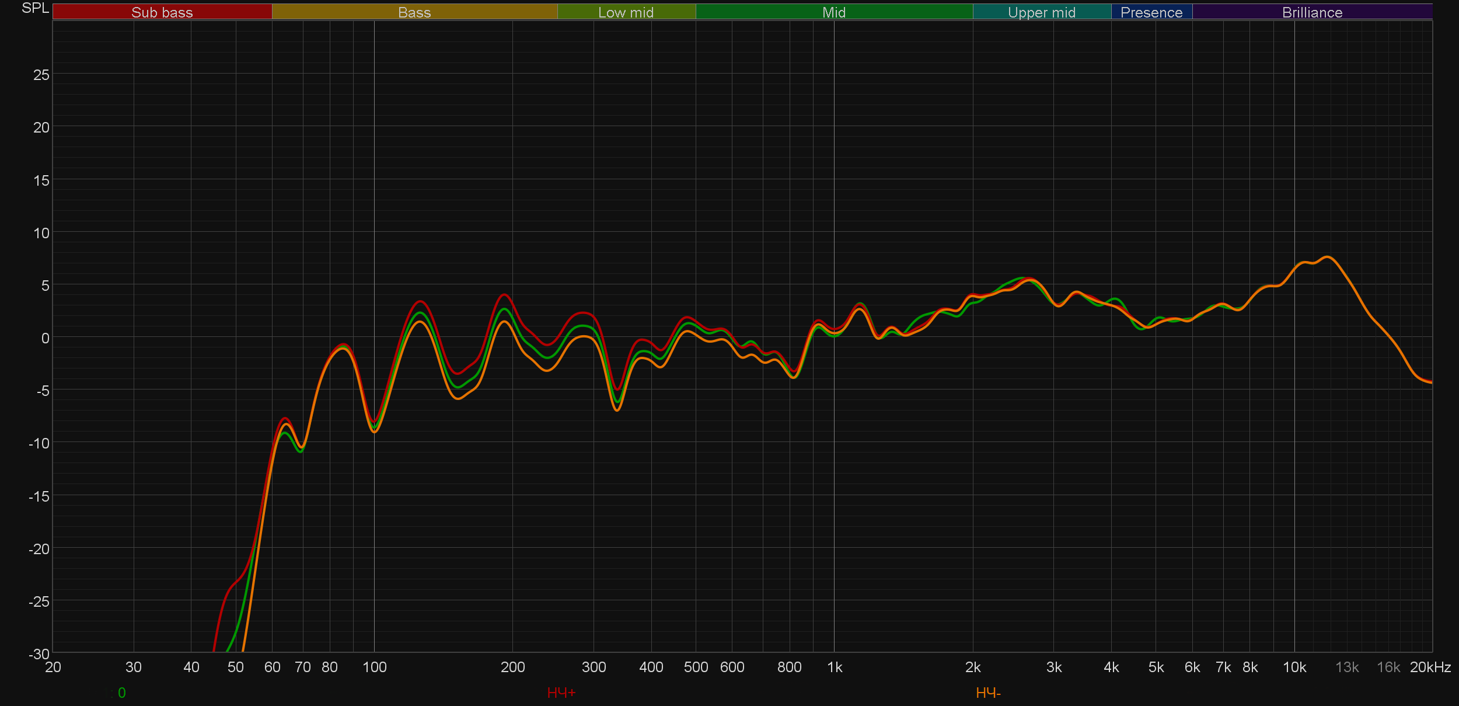The height and width of the screenshot is (706, 1459).
Task: Click the 0 dB SPL axis label
Action: tap(45, 338)
